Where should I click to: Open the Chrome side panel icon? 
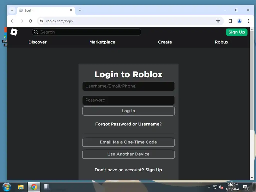pyautogui.click(x=230, y=21)
